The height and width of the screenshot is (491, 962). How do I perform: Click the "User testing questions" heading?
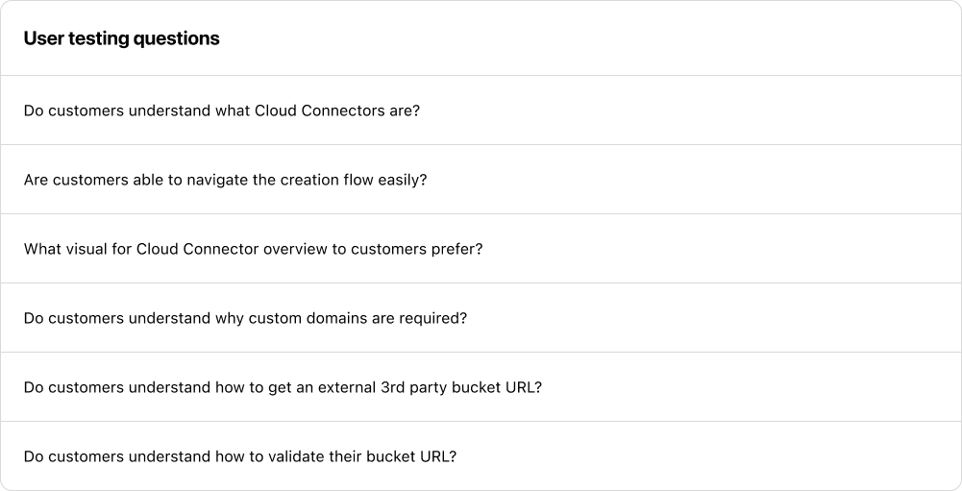(x=121, y=38)
